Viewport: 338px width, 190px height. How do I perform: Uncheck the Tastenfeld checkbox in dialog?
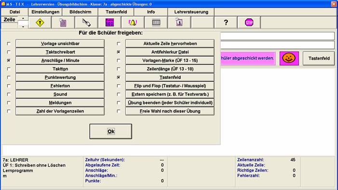(119, 77)
